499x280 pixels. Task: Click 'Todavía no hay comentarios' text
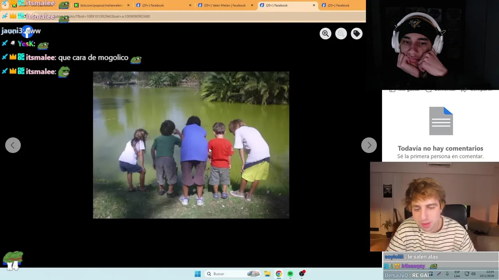[x=441, y=148]
